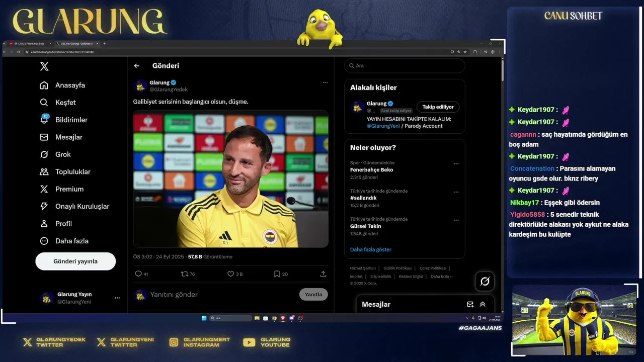
Task: Open more options for Fenerbahçe Beko trend
Action: [x=456, y=163]
